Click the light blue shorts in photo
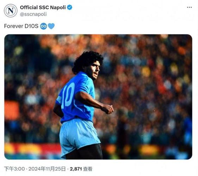Screen dimensions: 198x176 coord(79,137)
